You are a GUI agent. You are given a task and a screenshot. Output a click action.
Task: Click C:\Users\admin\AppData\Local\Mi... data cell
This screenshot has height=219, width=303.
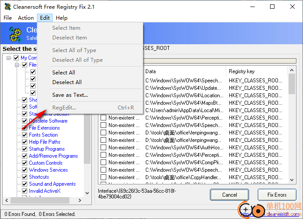(x=184, y=110)
